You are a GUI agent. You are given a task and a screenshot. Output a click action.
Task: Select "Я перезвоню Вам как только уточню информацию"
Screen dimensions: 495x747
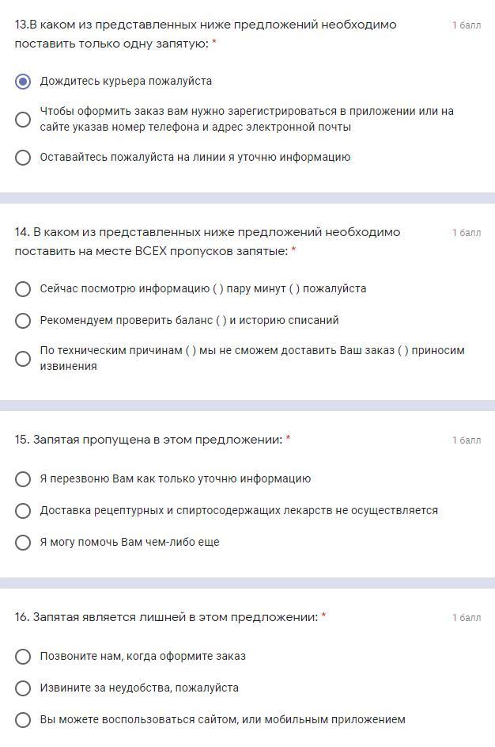coord(23,478)
